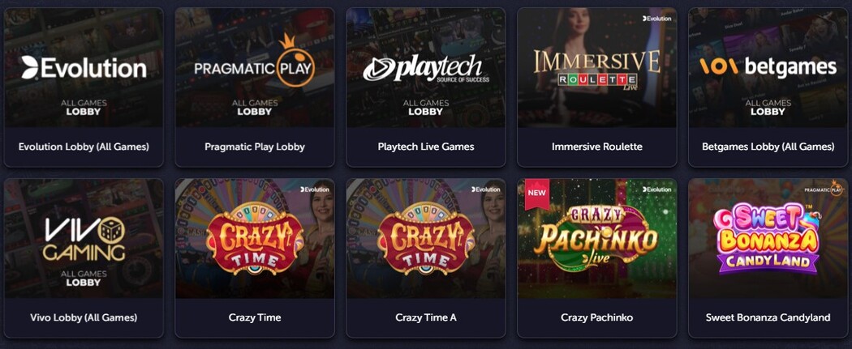Select the Crazy Pachinko caption text

coord(597,317)
